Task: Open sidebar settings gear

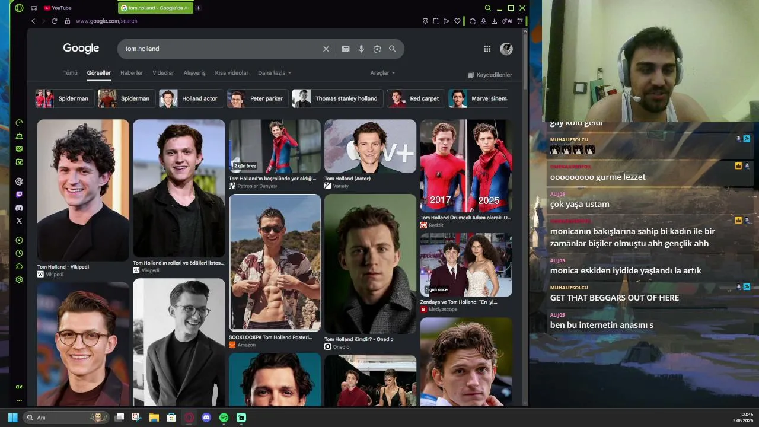Action: pyautogui.click(x=19, y=279)
